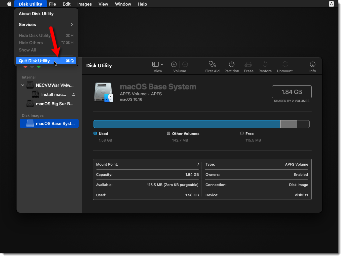Click the Owners Enabled row
Viewport: 343px width, 258px height.
pos(257,175)
